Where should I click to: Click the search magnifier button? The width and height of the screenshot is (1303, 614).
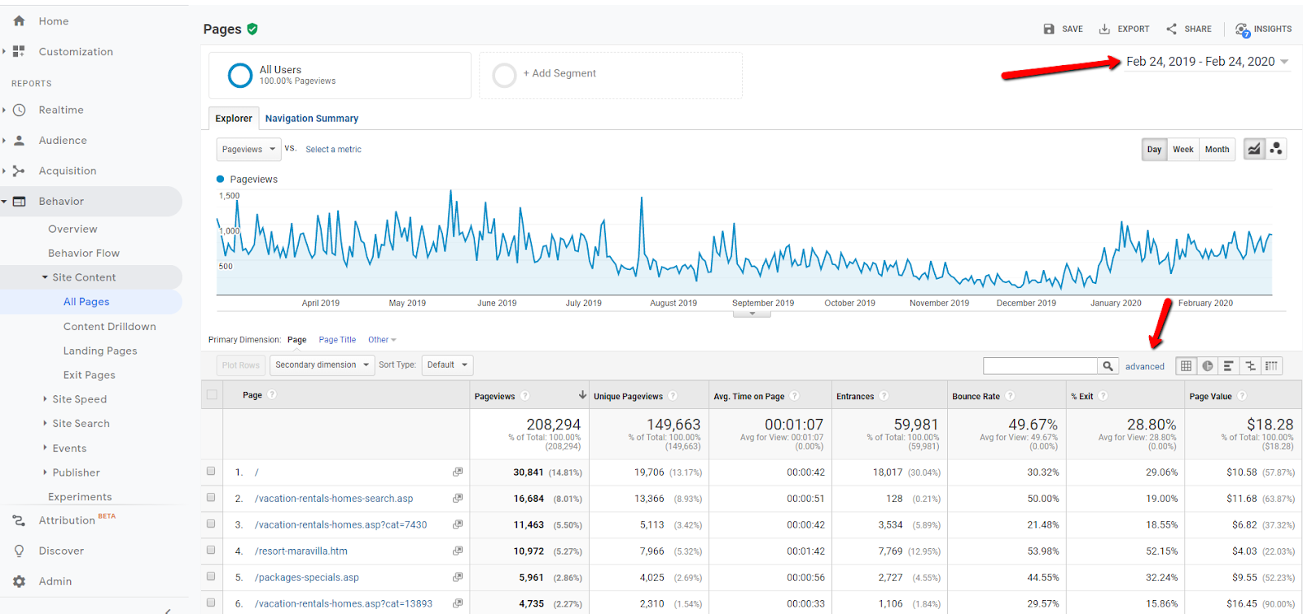pyautogui.click(x=1108, y=366)
